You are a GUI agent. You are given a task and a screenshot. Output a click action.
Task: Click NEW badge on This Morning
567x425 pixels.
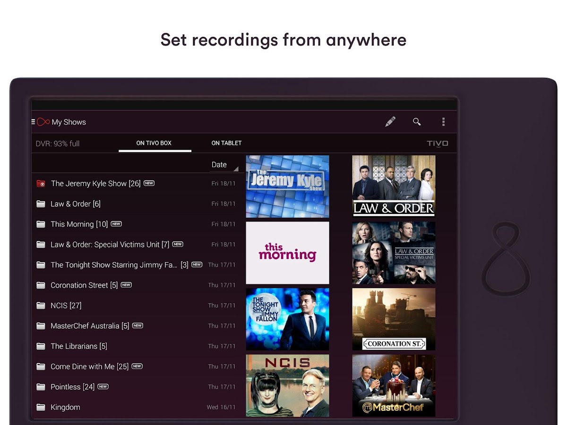point(116,224)
